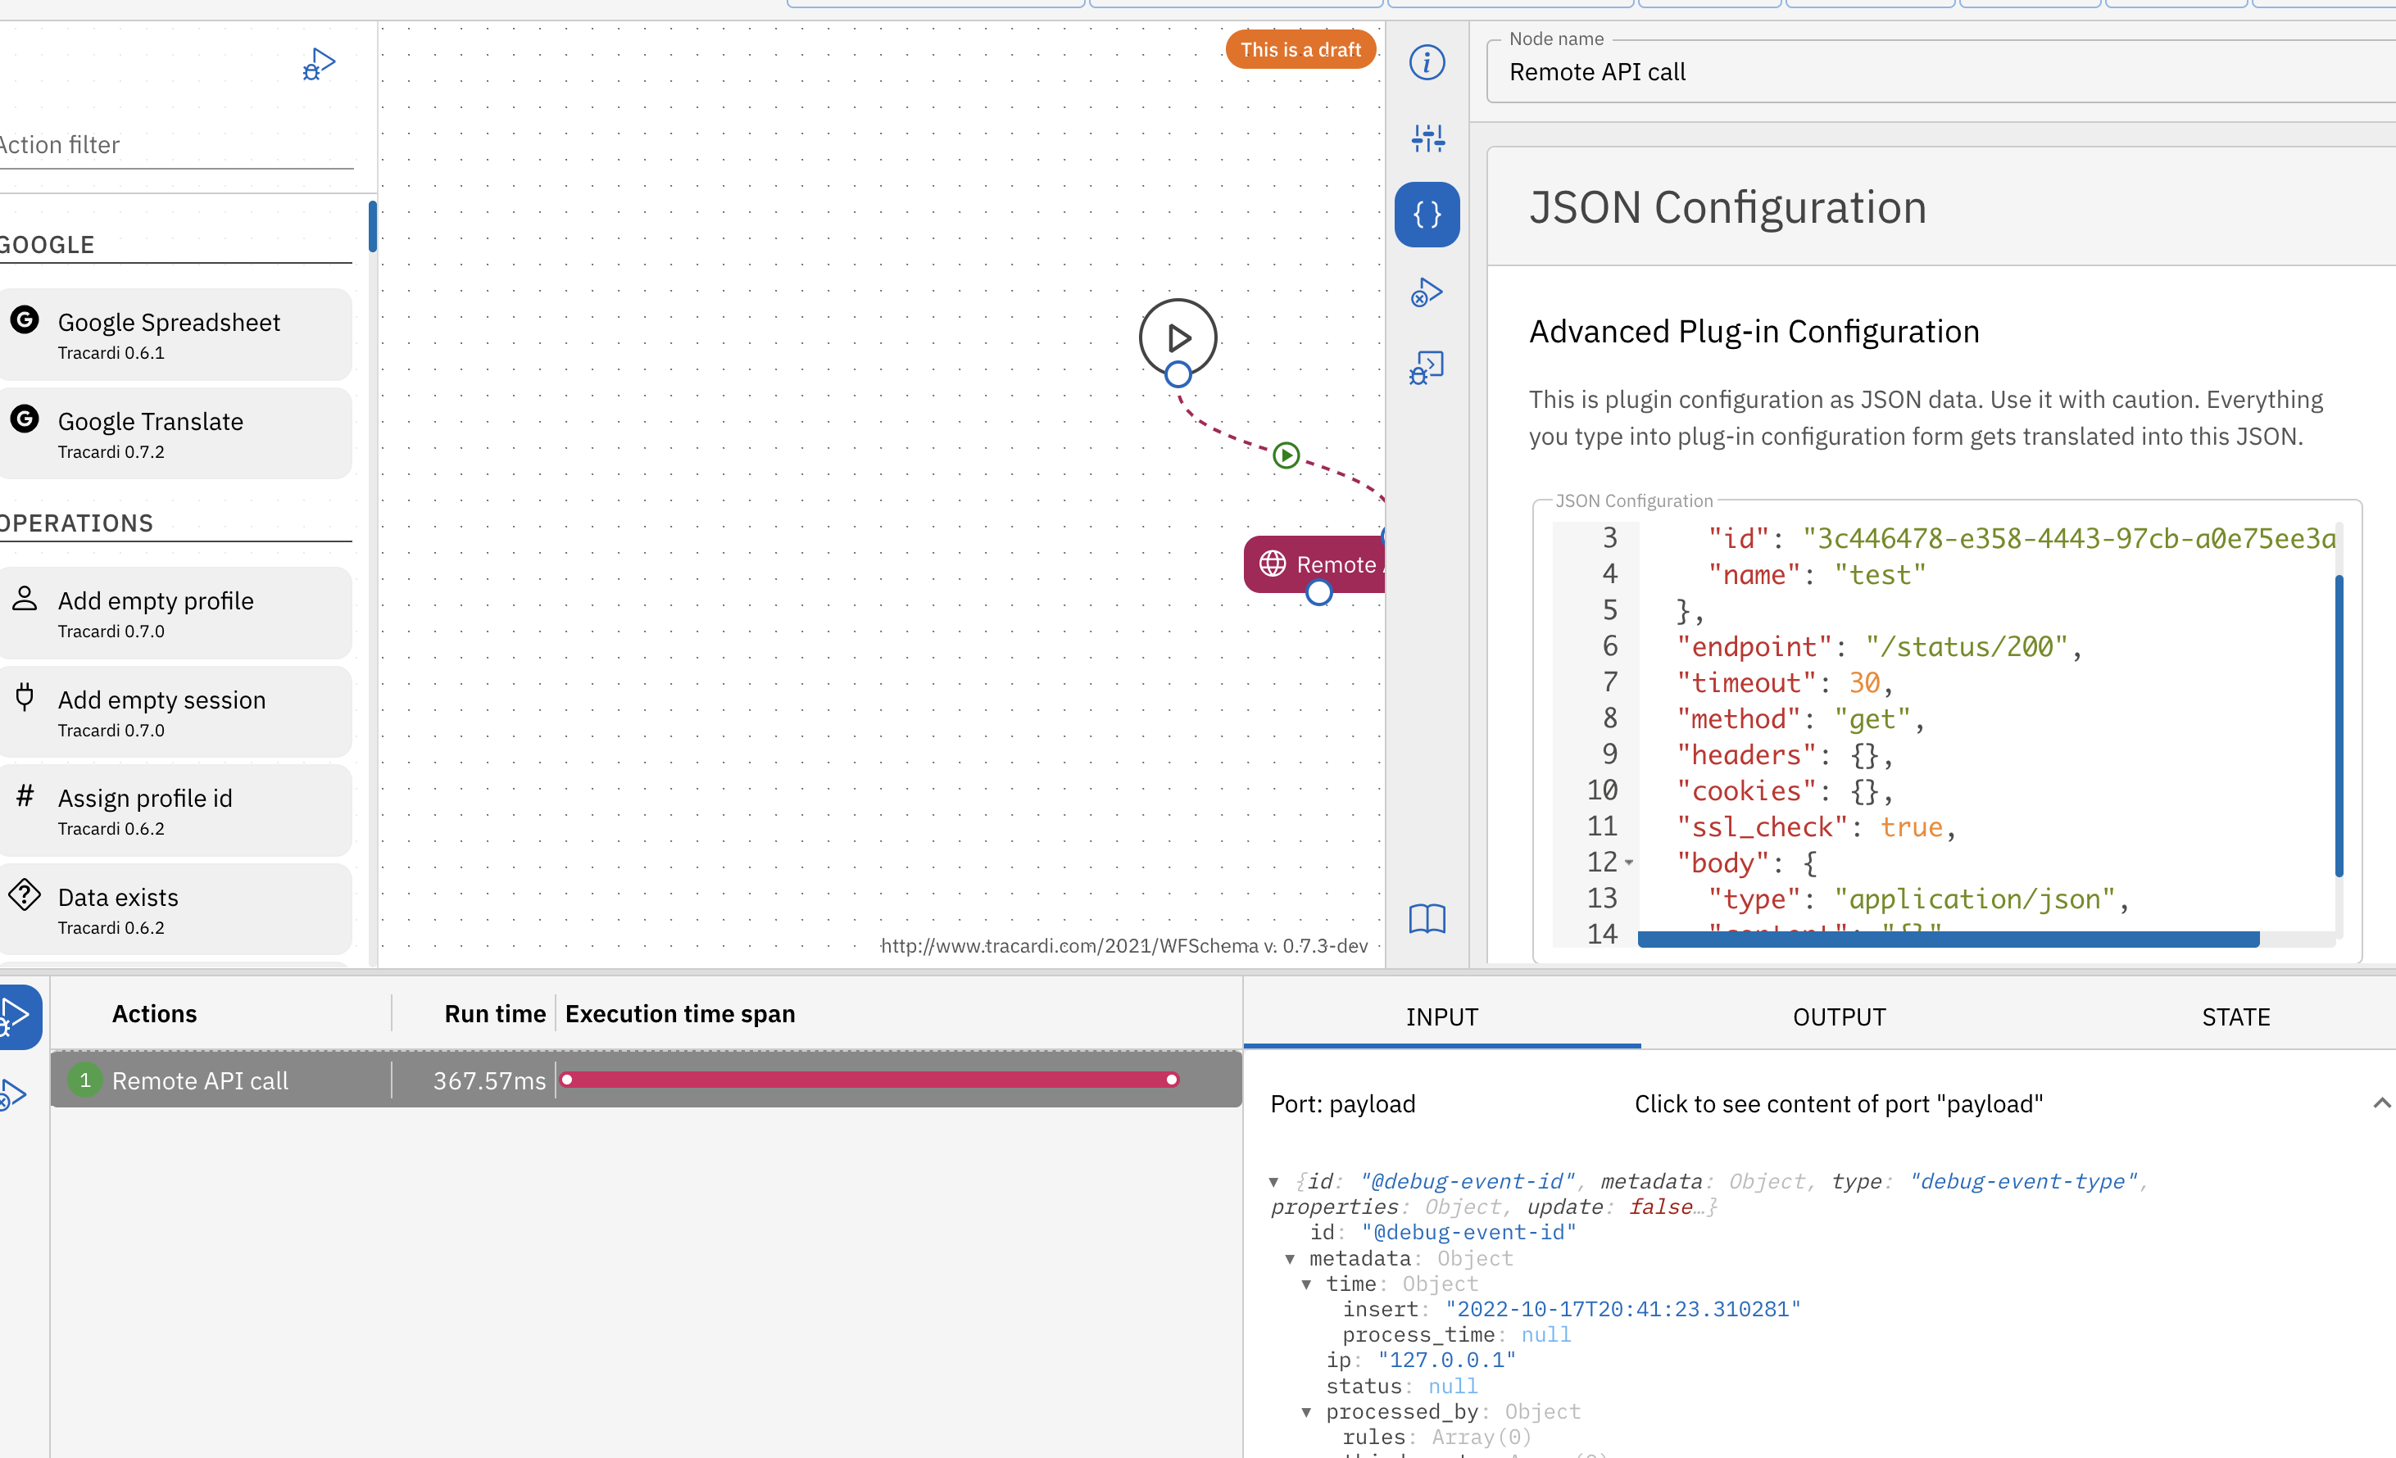Click to see content of port payload
This screenshot has height=1458, width=2396.
[x=1838, y=1103]
